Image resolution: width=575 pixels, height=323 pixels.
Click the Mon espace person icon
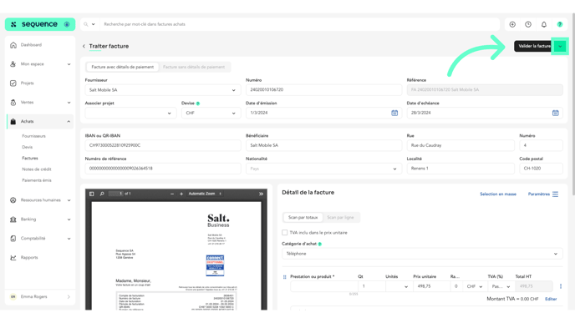coord(13,64)
